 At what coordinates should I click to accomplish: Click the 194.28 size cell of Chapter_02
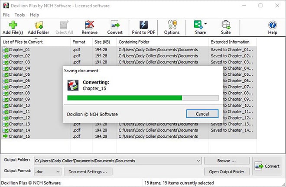(101, 56)
